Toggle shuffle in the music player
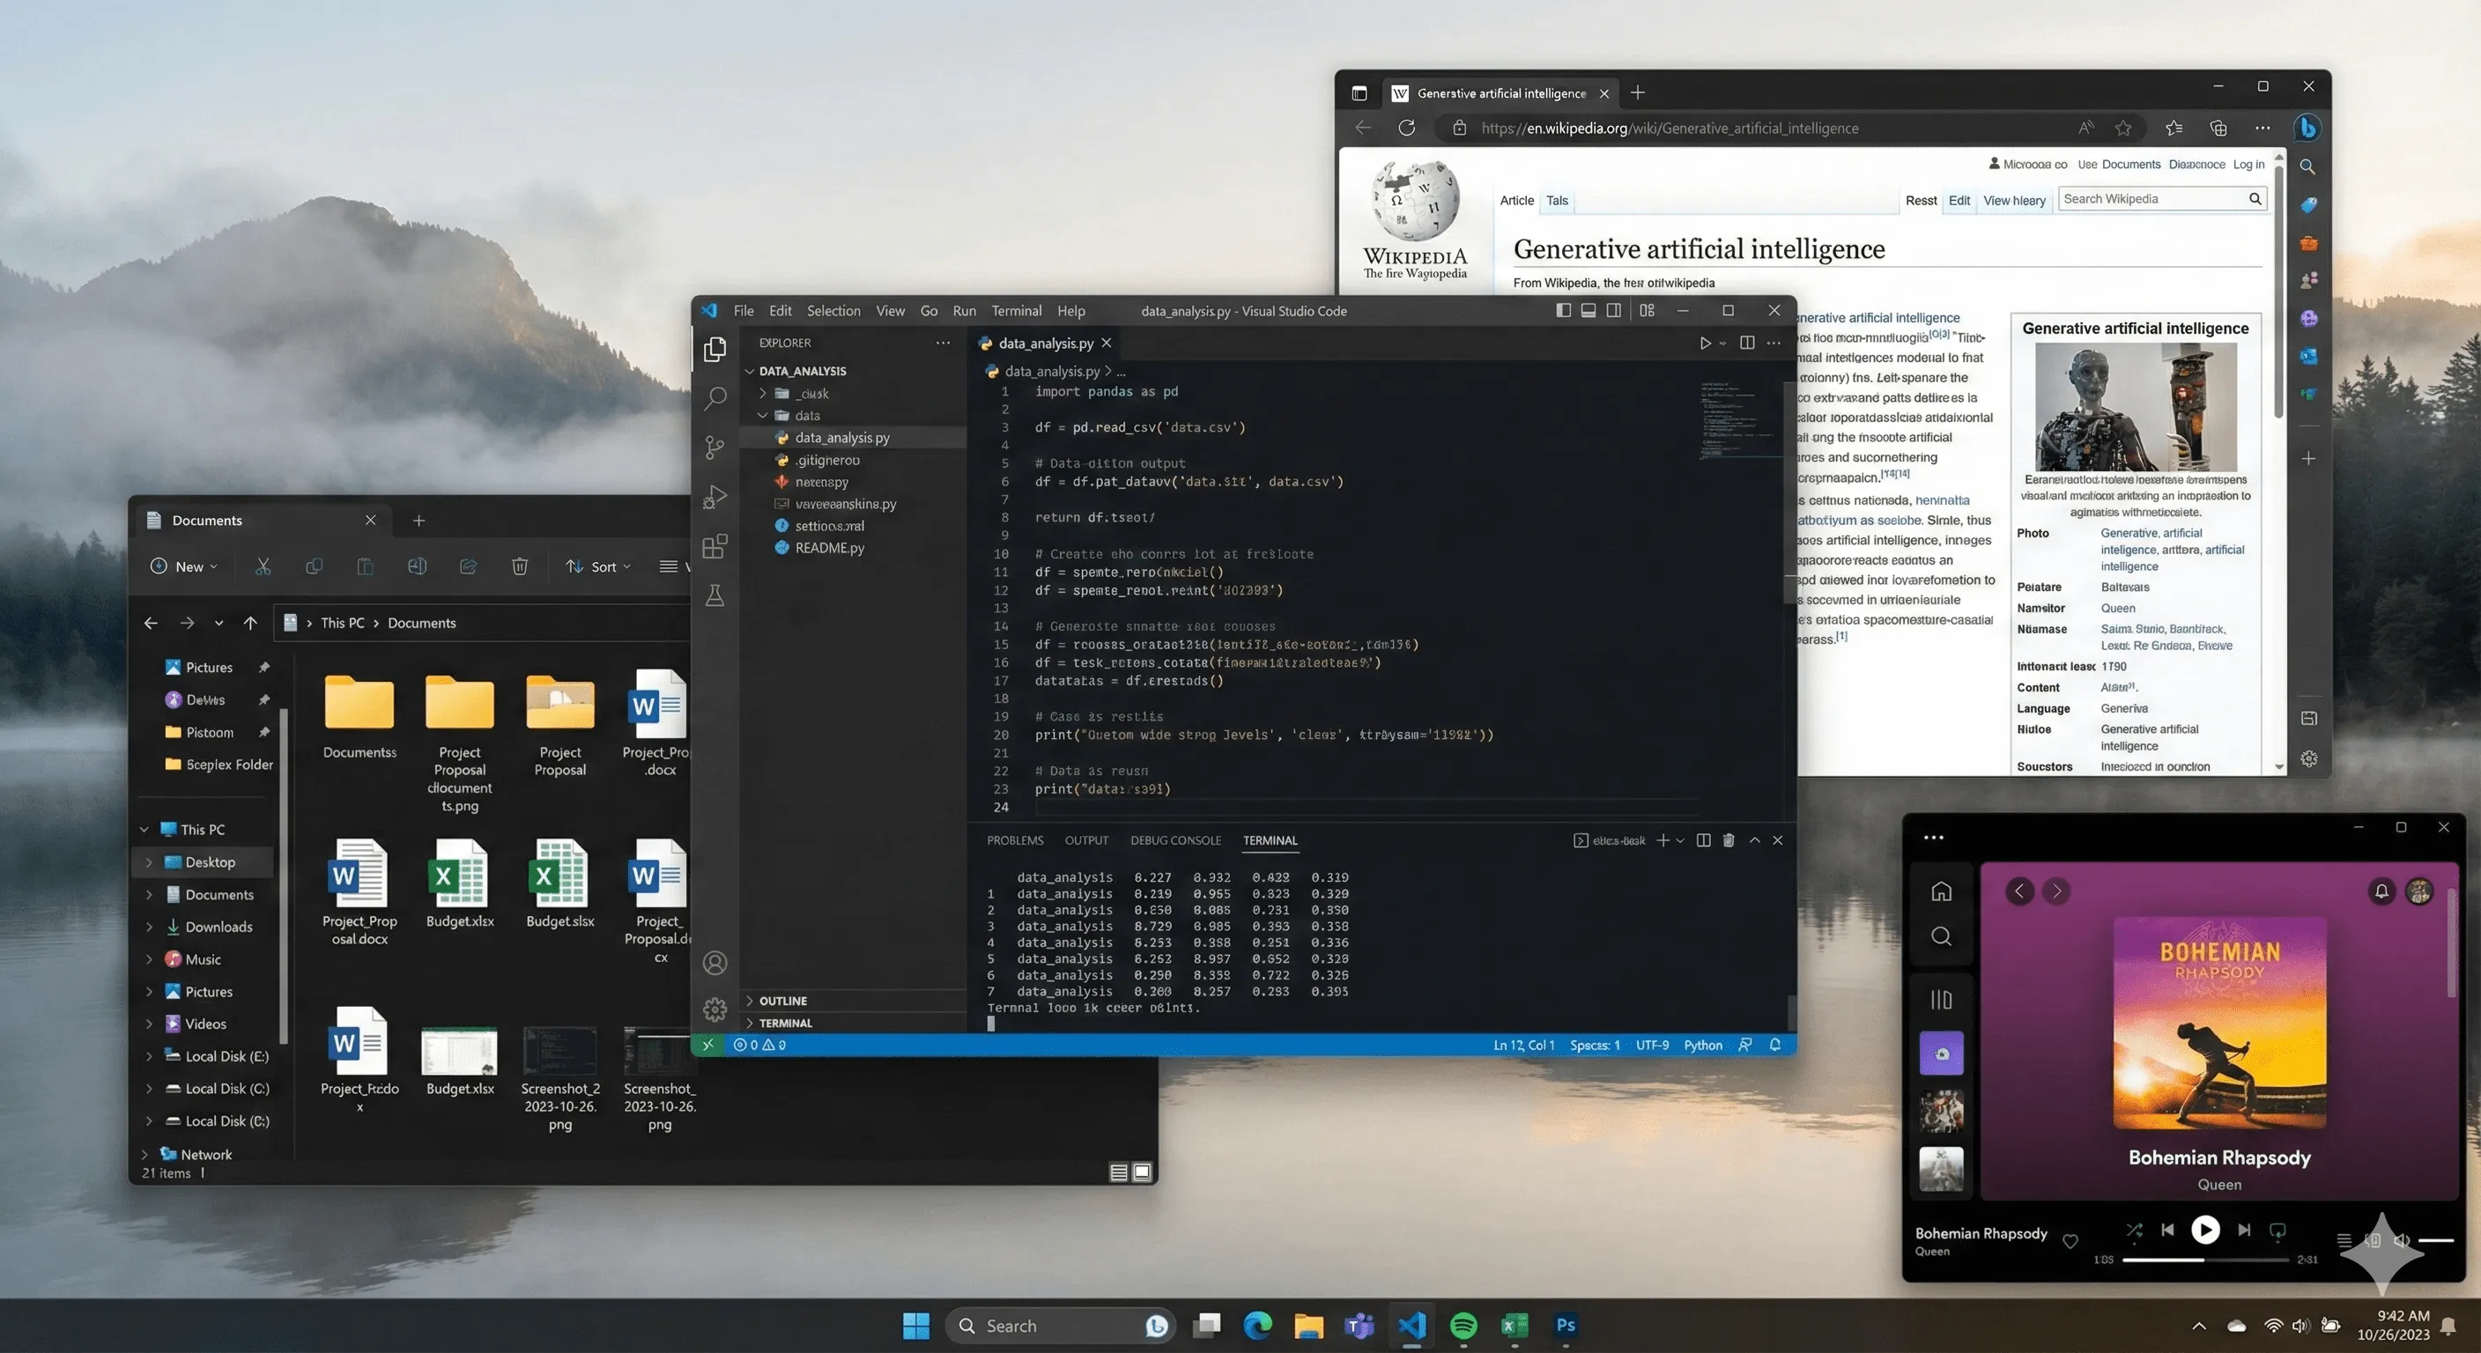 click(x=2134, y=1231)
